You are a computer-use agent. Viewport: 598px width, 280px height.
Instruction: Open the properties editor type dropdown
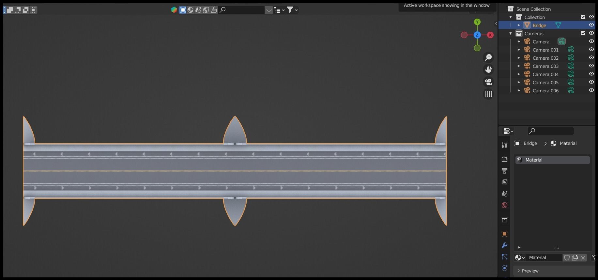(508, 131)
